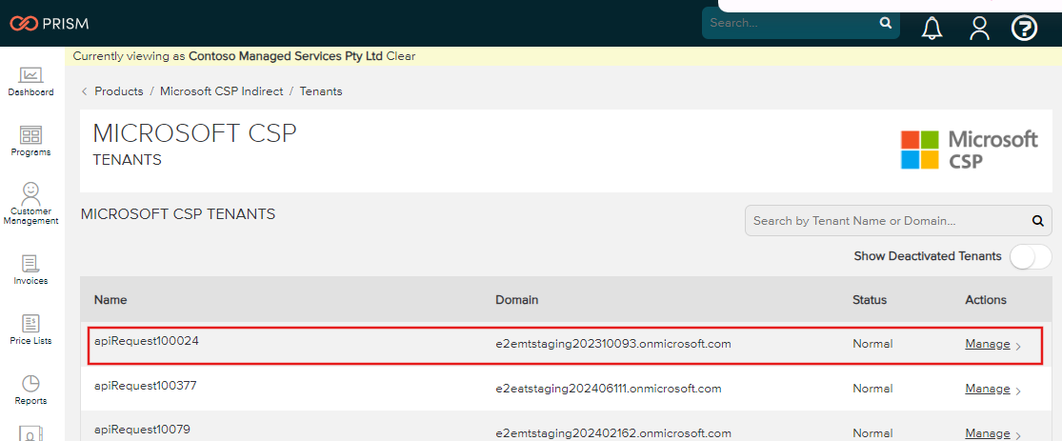Viewport: 1062px width, 441px height.
Task: Click the Status column header
Action: [869, 299]
